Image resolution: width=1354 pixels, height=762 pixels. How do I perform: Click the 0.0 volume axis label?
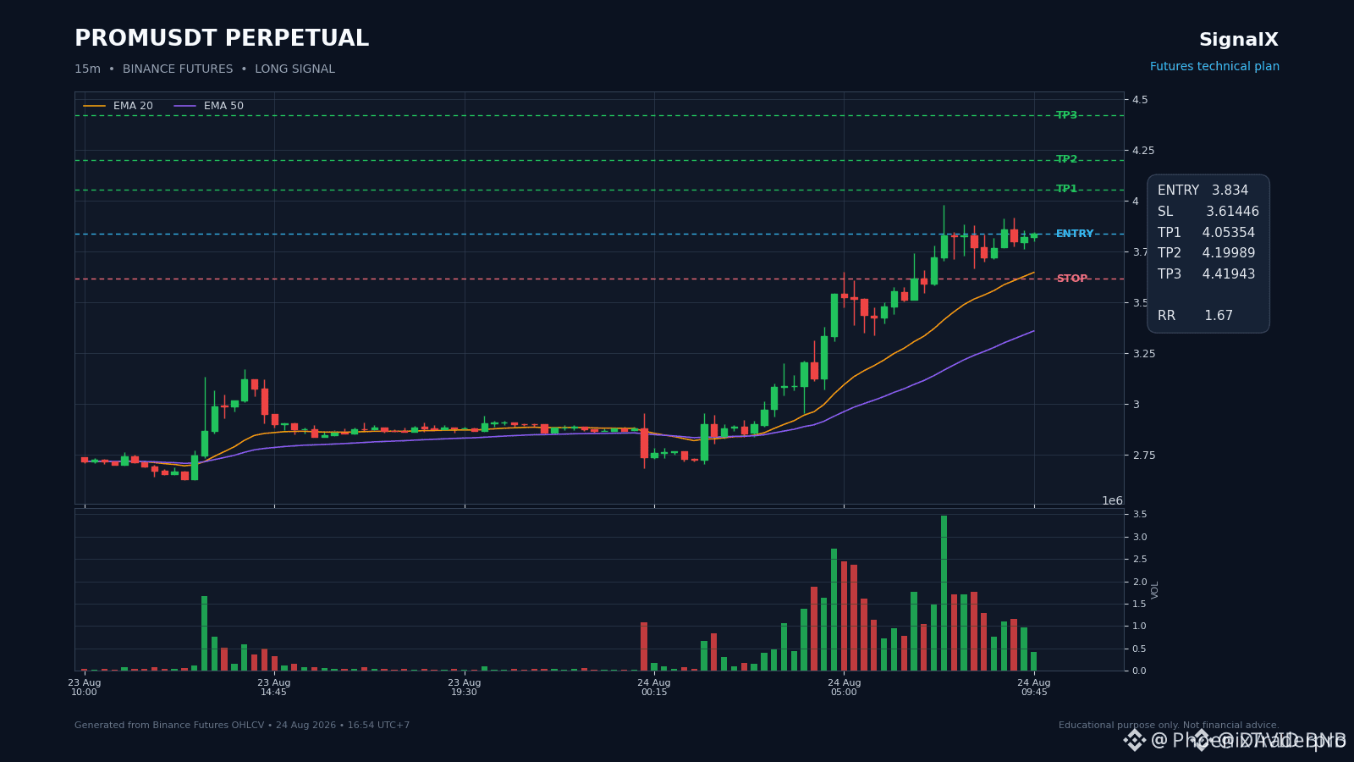point(1140,671)
